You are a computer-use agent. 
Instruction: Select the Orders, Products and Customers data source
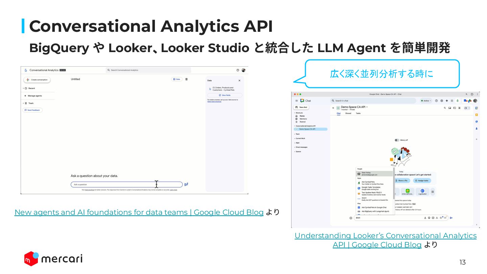tap(224, 89)
